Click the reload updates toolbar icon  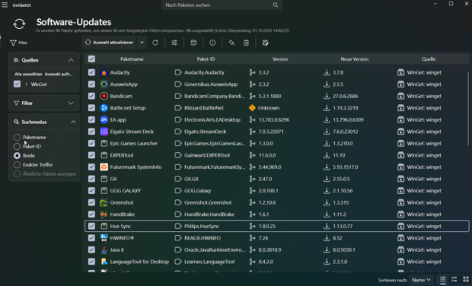[x=155, y=43]
